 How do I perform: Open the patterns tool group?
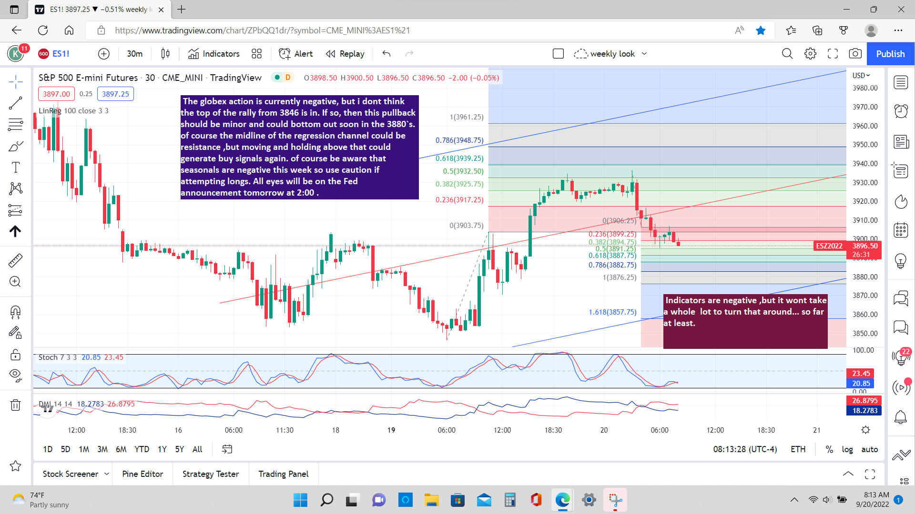15,189
